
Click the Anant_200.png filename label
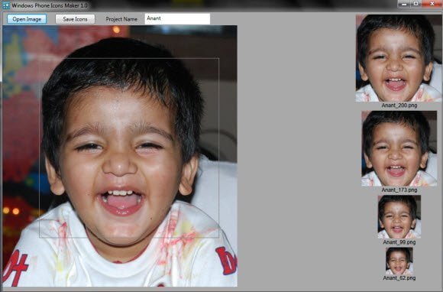point(399,105)
